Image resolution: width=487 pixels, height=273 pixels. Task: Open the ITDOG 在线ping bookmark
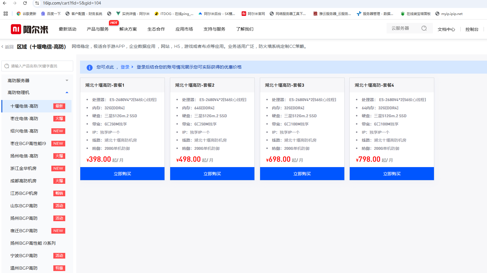(174, 14)
